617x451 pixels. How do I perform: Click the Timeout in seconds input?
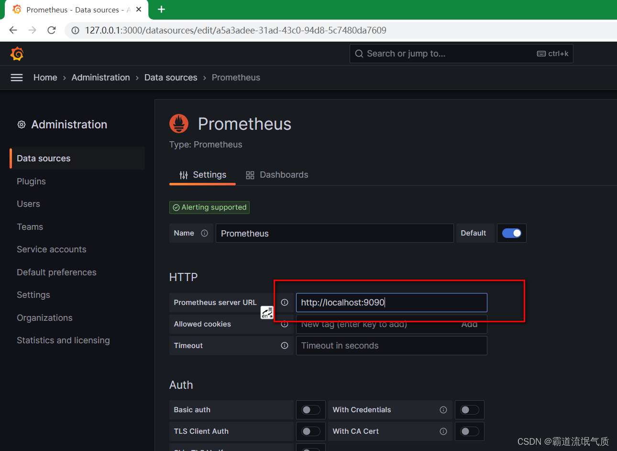pyautogui.click(x=391, y=346)
